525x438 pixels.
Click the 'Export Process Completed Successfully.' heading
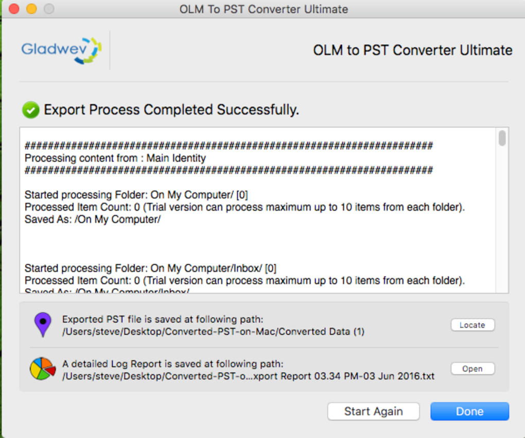click(171, 110)
